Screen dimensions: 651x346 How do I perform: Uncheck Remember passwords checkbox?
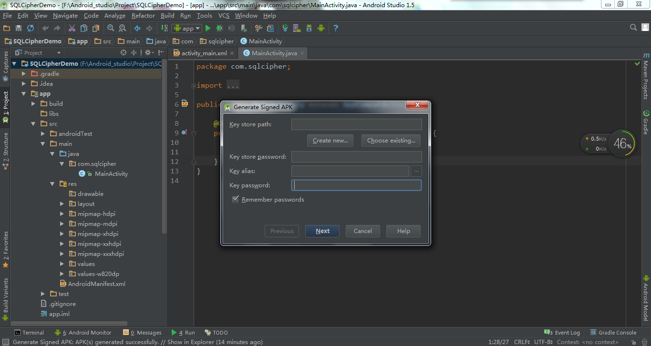pyautogui.click(x=236, y=199)
